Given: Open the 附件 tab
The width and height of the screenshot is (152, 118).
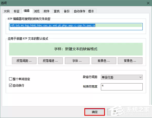Looking at the screenshot, I should [x=47, y=11].
